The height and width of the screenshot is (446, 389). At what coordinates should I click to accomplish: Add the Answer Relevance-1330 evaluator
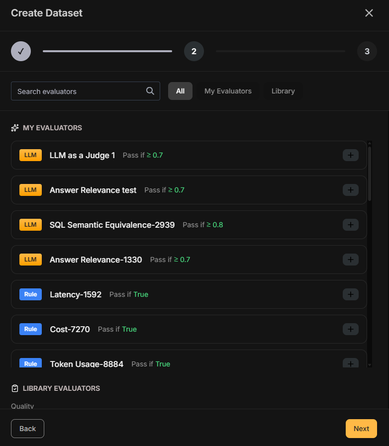click(350, 260)
